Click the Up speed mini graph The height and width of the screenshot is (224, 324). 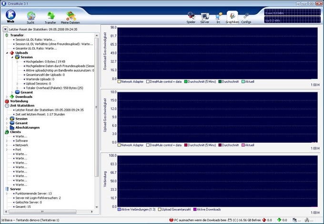[x=292, y=20]
